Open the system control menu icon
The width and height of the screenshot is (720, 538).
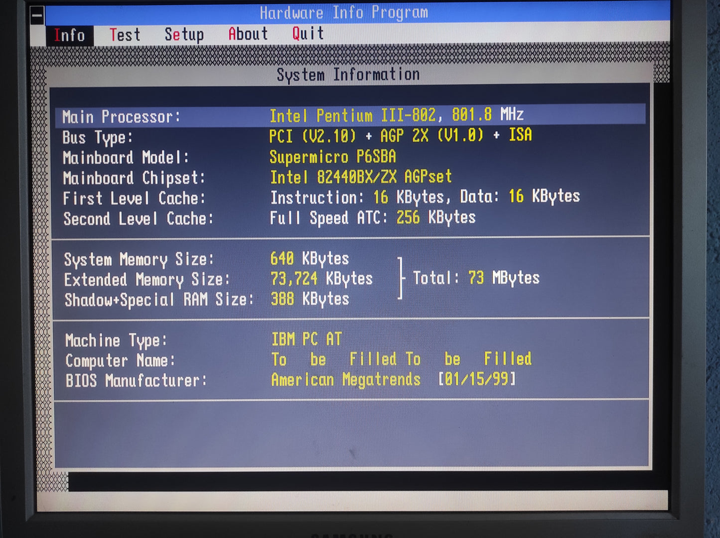pos(35,15)
